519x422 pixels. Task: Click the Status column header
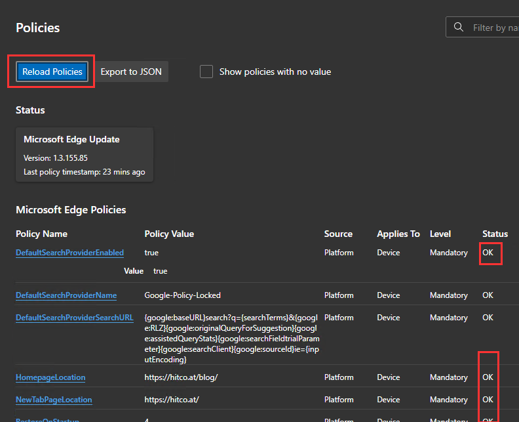[x=495, y=234]
